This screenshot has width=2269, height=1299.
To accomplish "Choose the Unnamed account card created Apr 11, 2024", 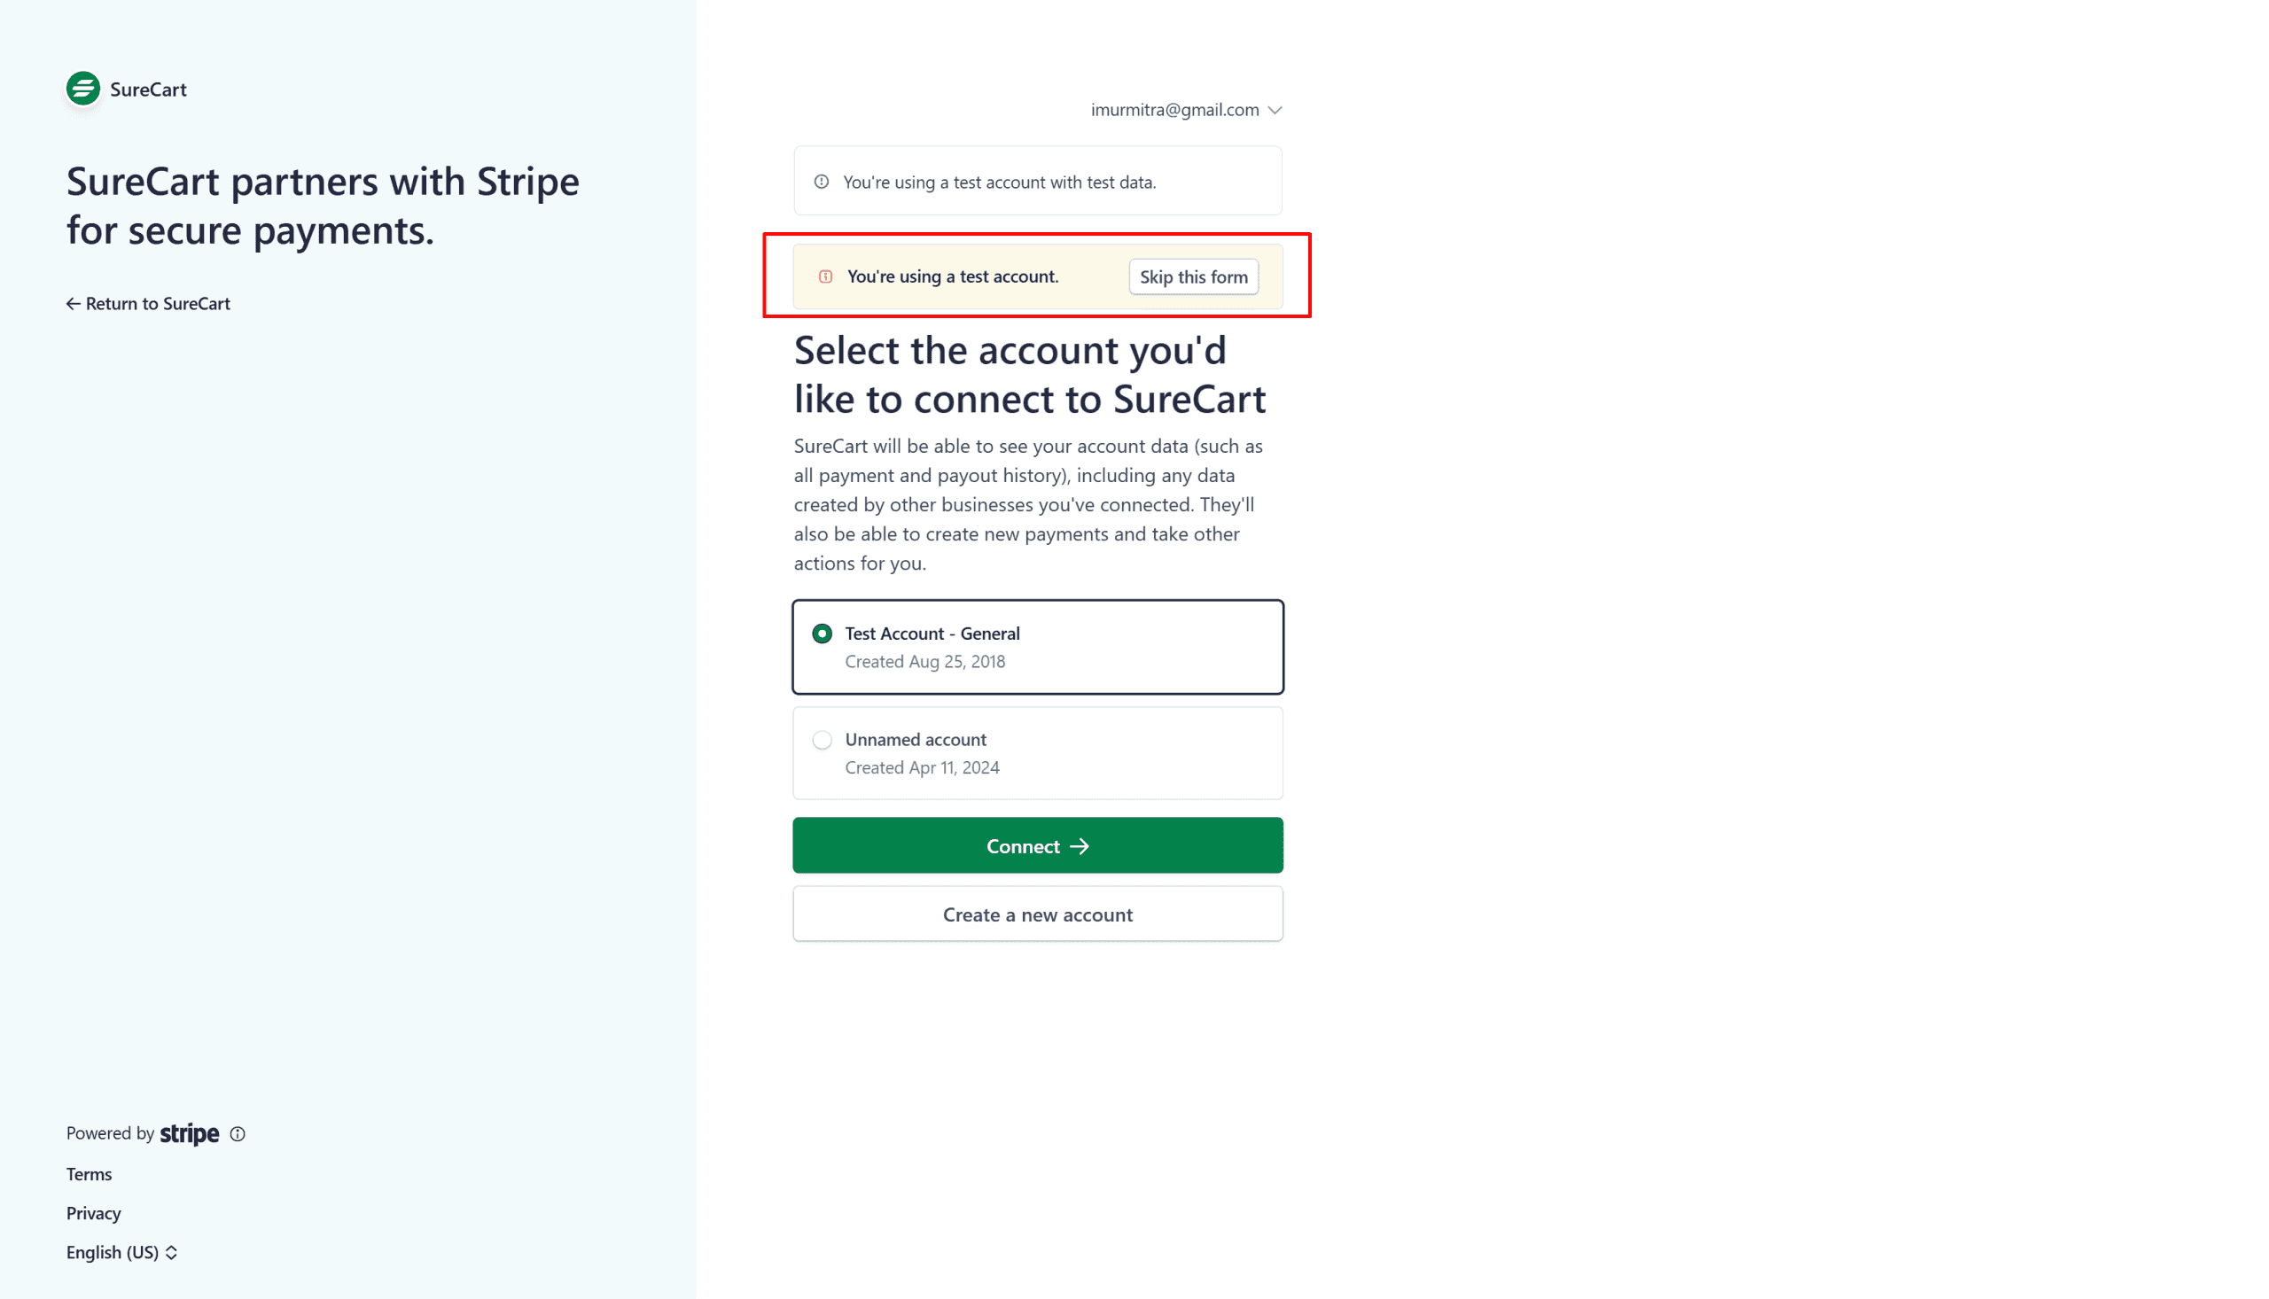I will click(x=1037, y=753).
